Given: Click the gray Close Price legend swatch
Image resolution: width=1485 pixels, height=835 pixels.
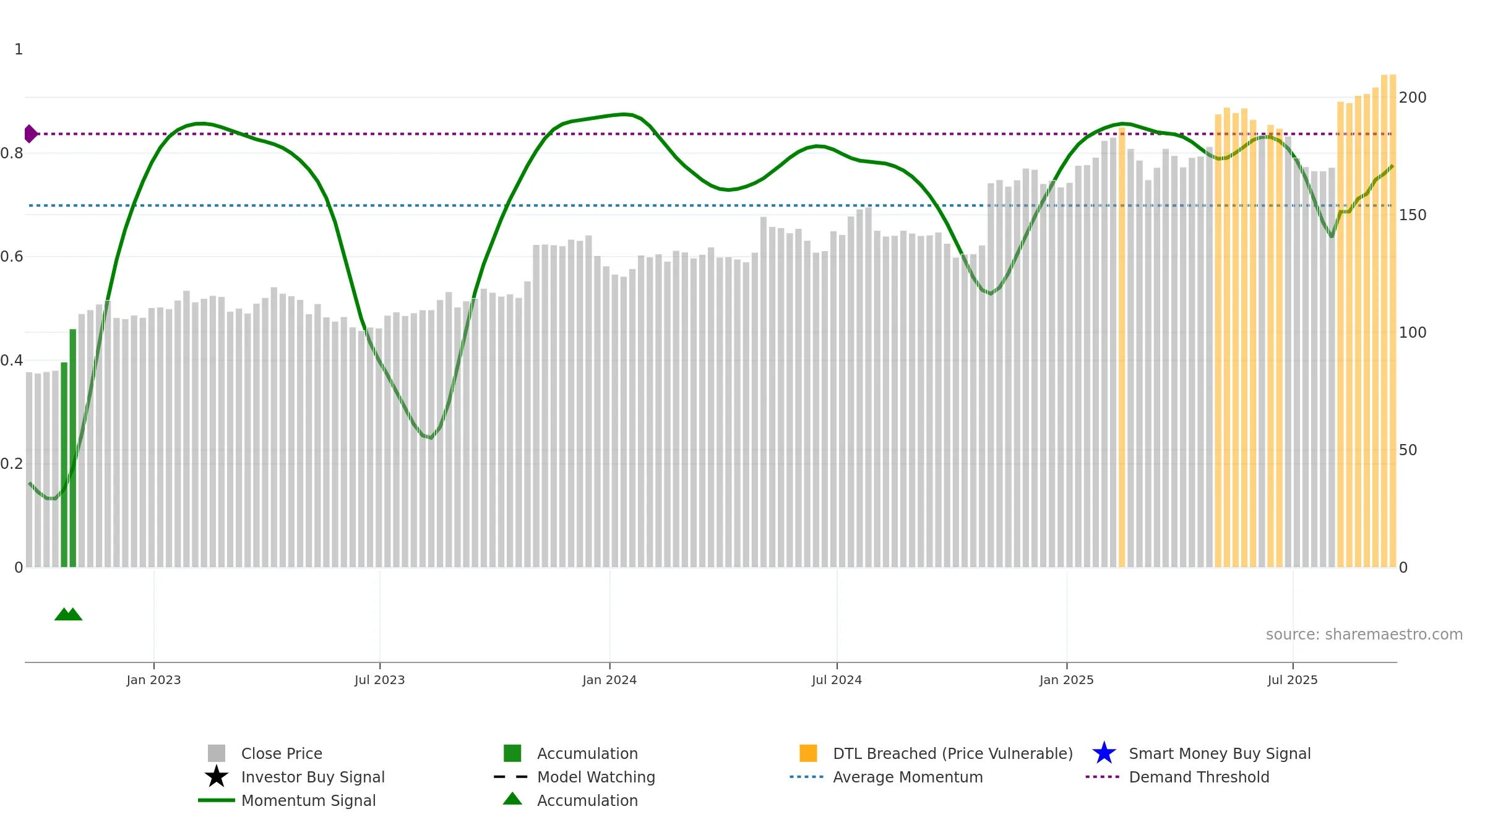Looking at the screenshot, I should (217, 753).
